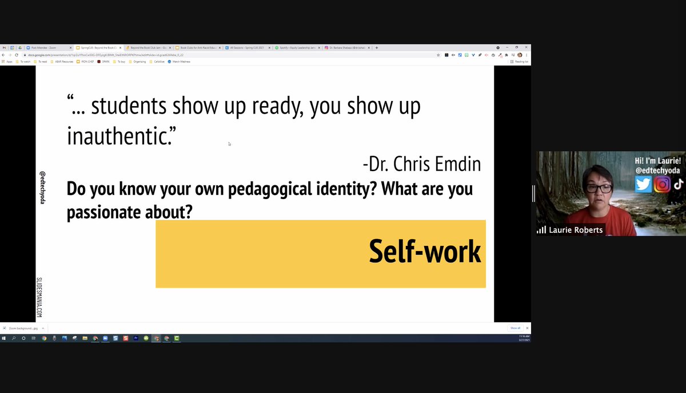Click the File Explorer taskbar icon

(85, 338)
